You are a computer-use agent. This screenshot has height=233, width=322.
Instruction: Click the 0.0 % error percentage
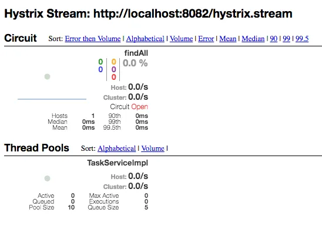point(135,63)
